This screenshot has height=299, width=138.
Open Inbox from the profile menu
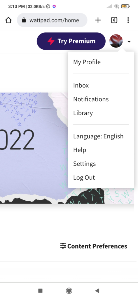click(81, 86)
